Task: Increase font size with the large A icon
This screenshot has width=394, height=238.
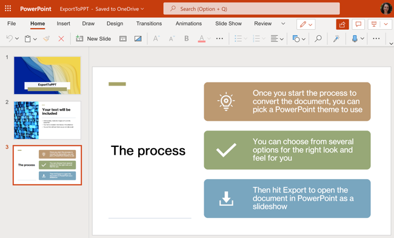Action: coord(156,38)
